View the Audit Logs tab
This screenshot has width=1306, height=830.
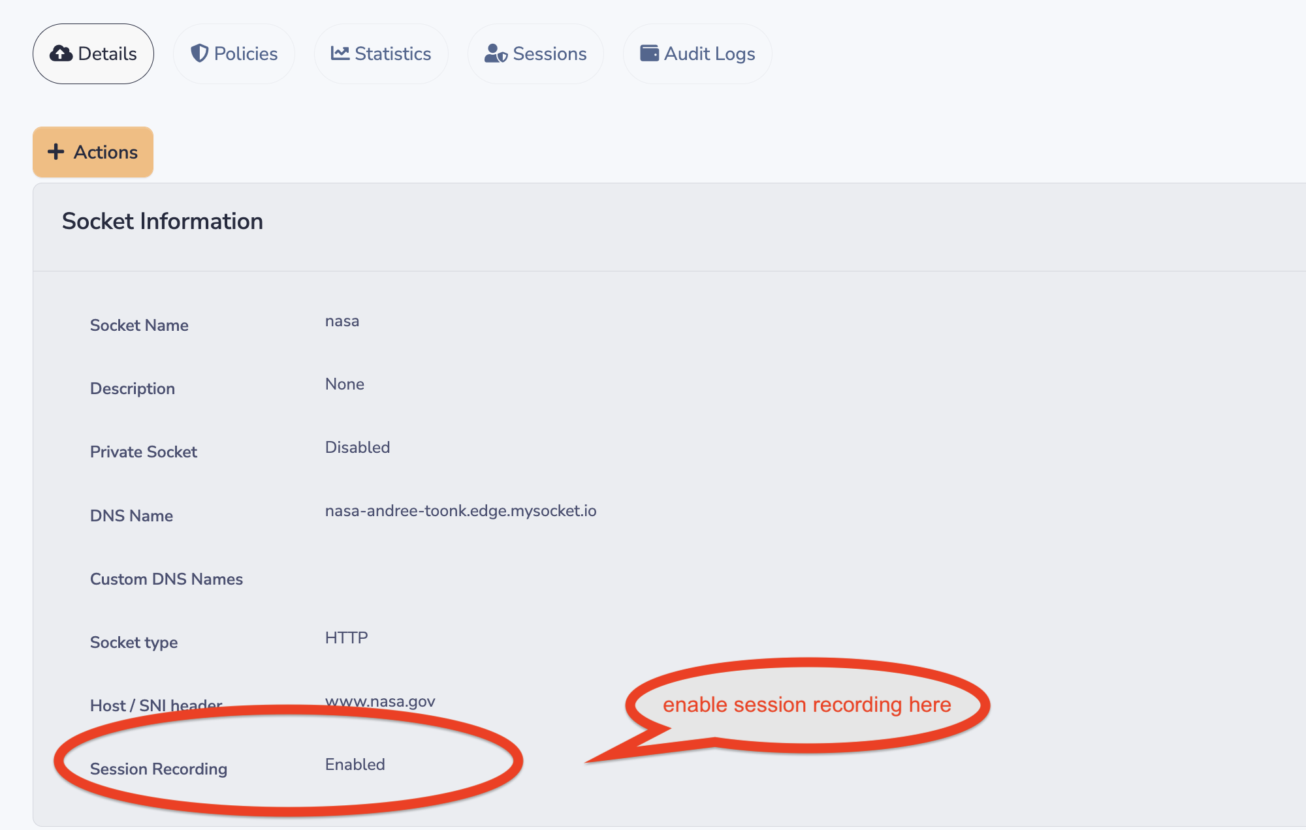tap(697, 54)
